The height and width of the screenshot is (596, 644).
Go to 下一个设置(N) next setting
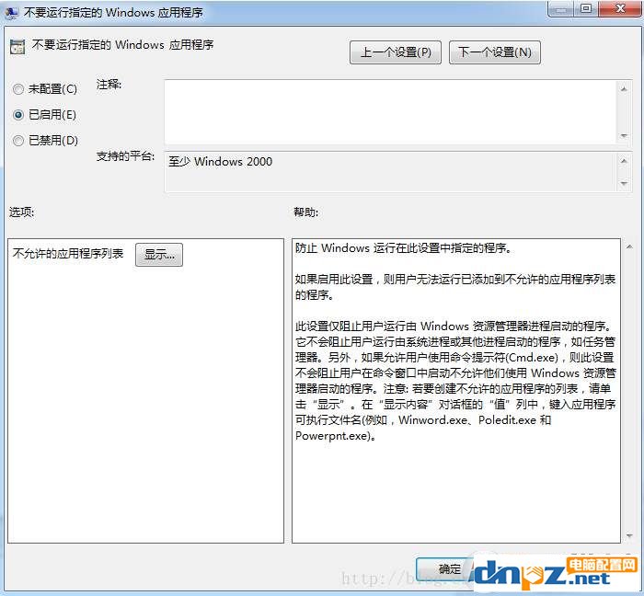point(495,52)
